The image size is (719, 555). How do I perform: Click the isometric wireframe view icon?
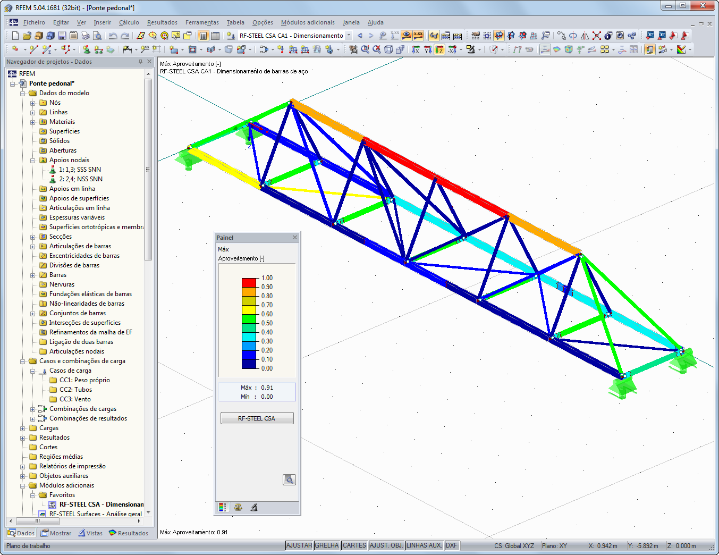[388, 49]
